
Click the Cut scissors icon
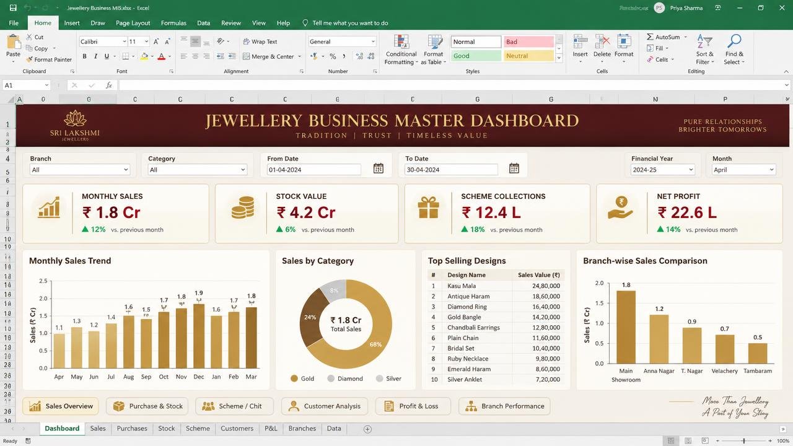coord(29,37)
